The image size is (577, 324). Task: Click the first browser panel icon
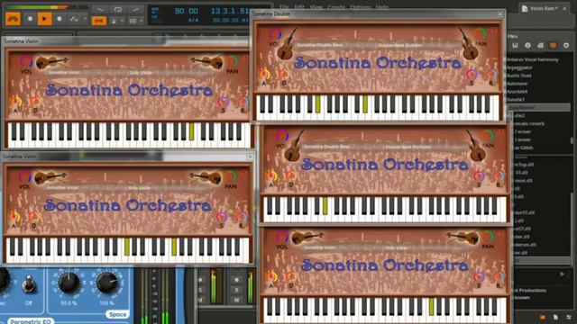tap(515, 45)
